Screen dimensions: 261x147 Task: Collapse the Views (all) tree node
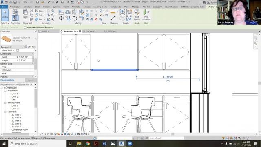[x=2, y=88]
